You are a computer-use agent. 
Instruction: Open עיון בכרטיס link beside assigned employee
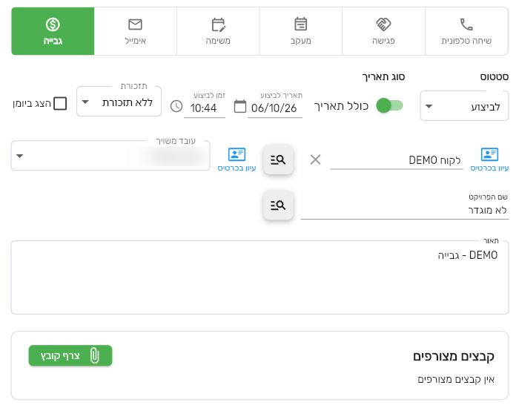pyautogui.click(x=237, y=159)
